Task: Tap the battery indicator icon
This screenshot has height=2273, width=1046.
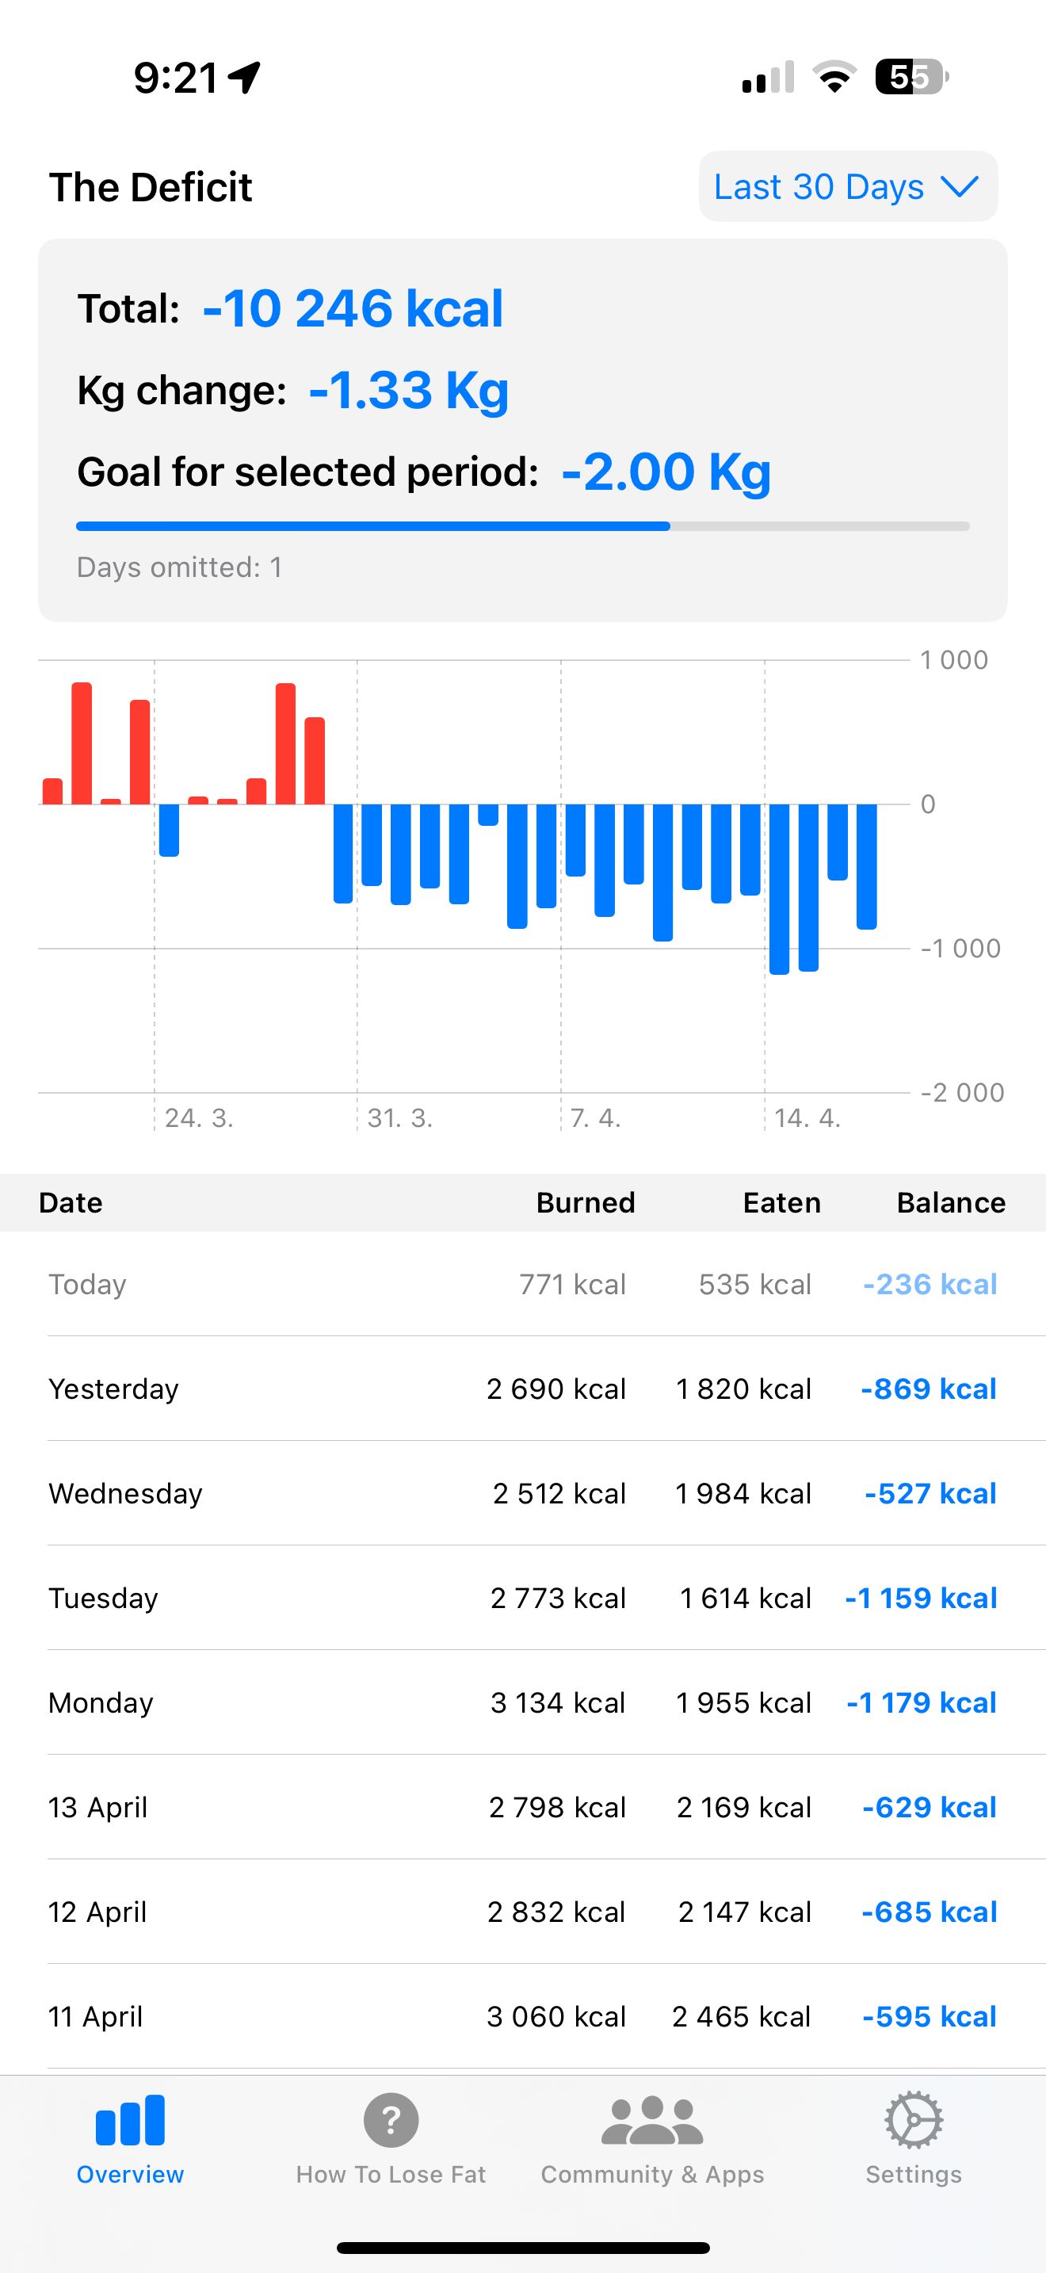Action: (911, 78)
